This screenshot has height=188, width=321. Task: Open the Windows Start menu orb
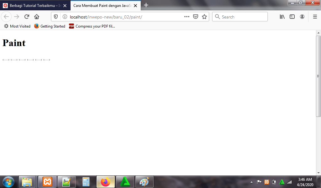(x=8, y=182)
